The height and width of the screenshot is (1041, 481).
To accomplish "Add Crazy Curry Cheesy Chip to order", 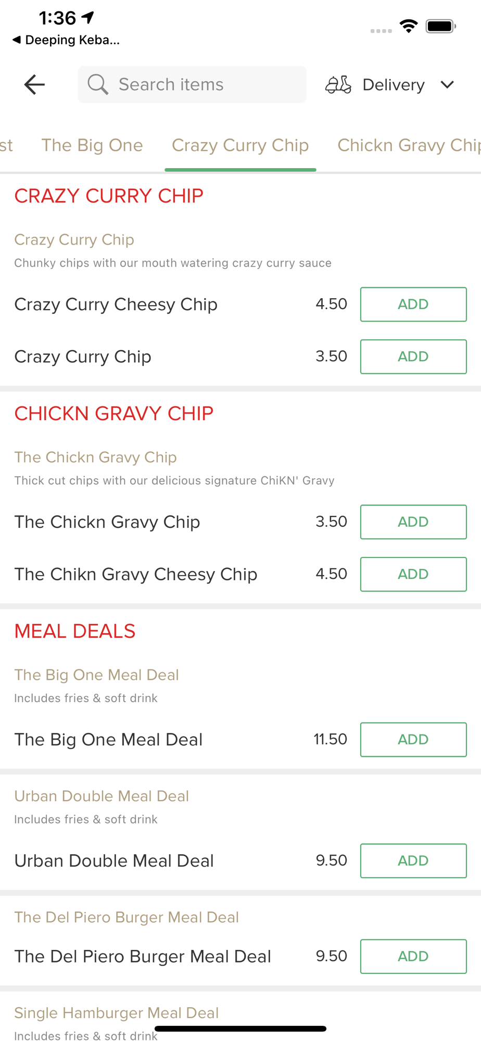I will coord(413,304).
